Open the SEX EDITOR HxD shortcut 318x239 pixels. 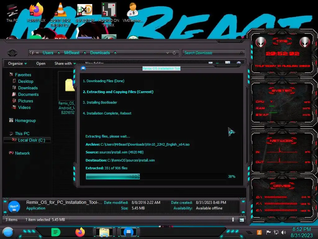point(85,12)
